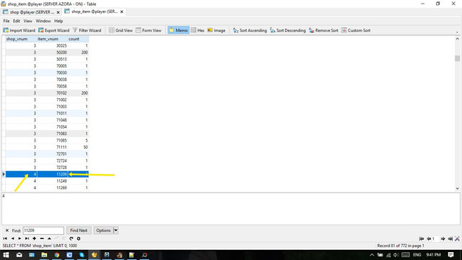
Task: Select the item_vnum cell 72728
Action: pos(52,168)
